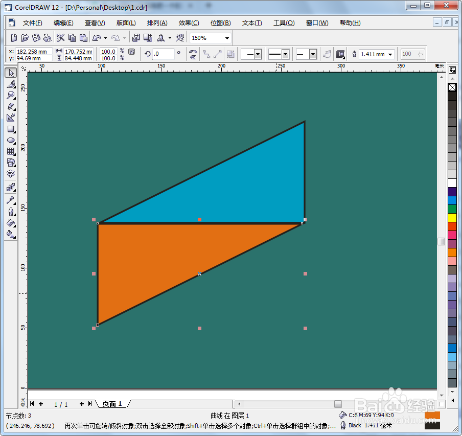Image resolution: width=462 pixels, height=436 pixels.
Task: Click the rotation angle field
Action: 163,54
